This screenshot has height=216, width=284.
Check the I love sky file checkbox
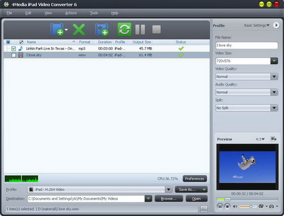coord(14,55)
